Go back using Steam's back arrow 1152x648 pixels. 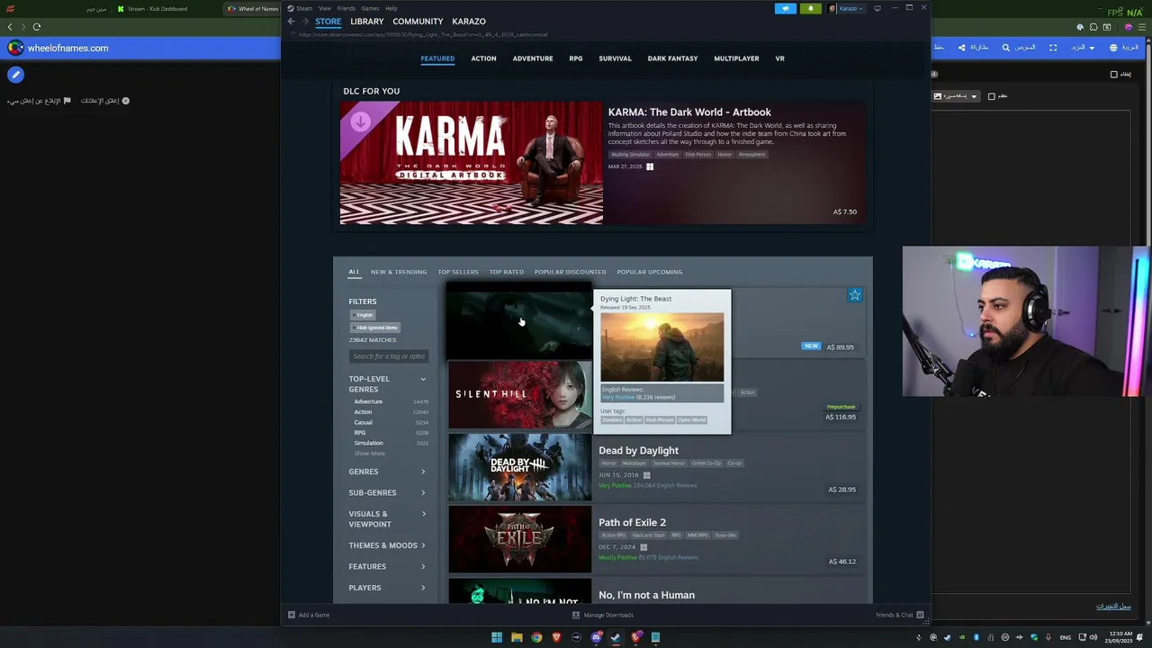[291, 22]
